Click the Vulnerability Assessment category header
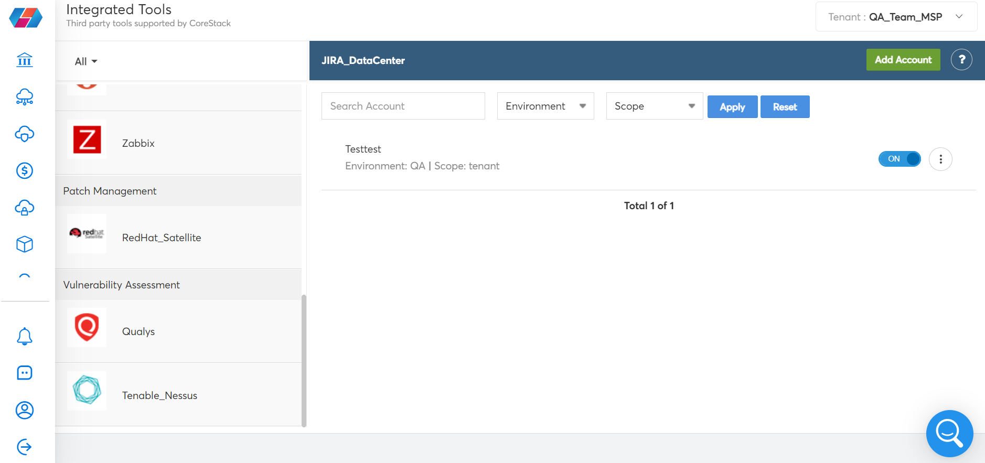This screenshot has height=463, width=985. pyautogui.click(x=178, y=285)
